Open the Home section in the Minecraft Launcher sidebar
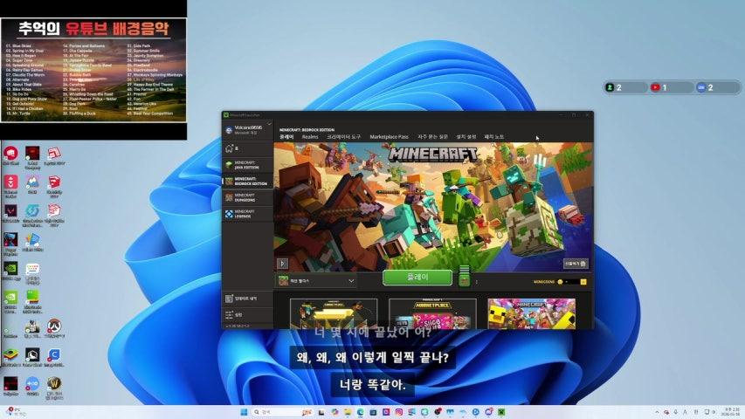 tap(247, 148)
